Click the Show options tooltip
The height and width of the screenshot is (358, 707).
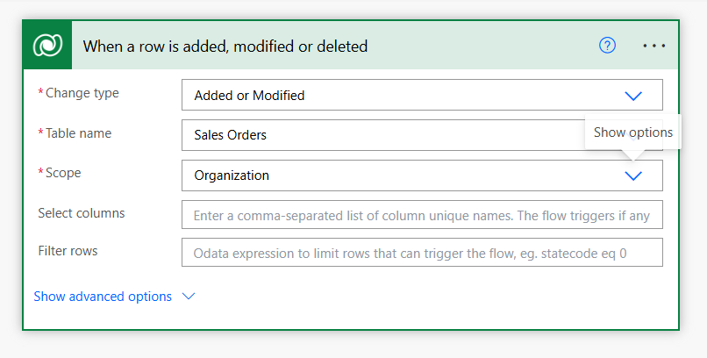633,132
